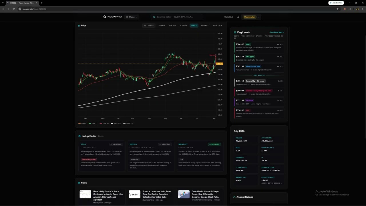This screenshot has height=206, width=366.
Task: Switch chart to 30 MIN timeframe
Action: (162, 25)
